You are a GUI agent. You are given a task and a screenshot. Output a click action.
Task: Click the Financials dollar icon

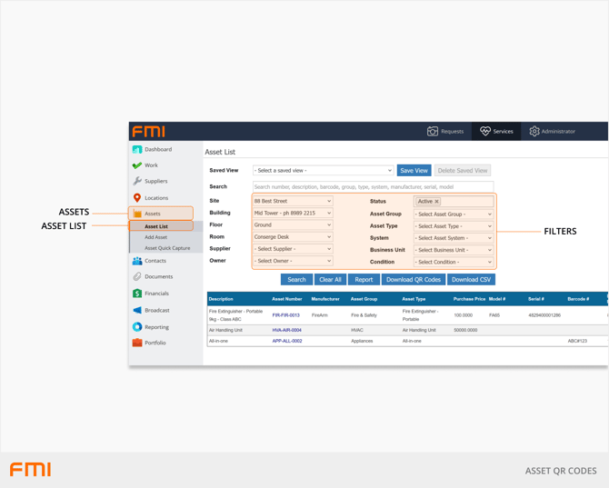[137, 294]
